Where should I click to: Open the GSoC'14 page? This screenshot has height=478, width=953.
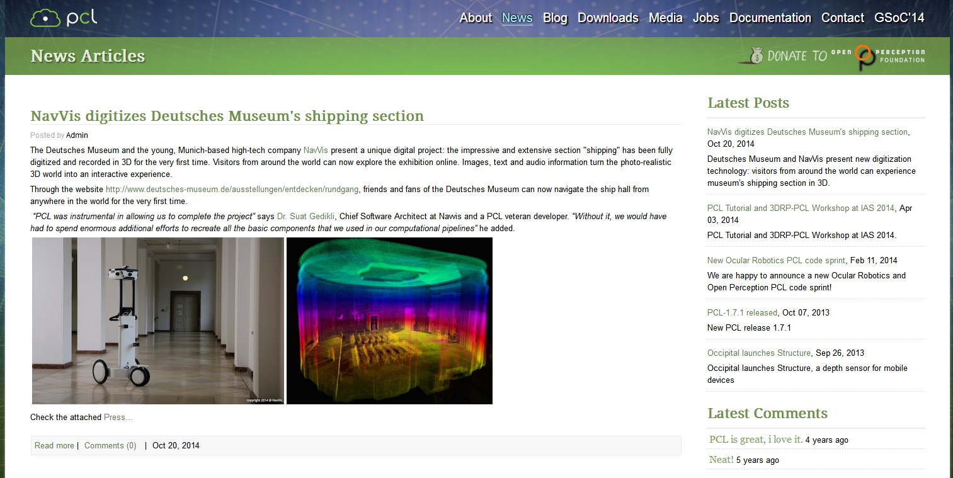[x=899, y=18]
